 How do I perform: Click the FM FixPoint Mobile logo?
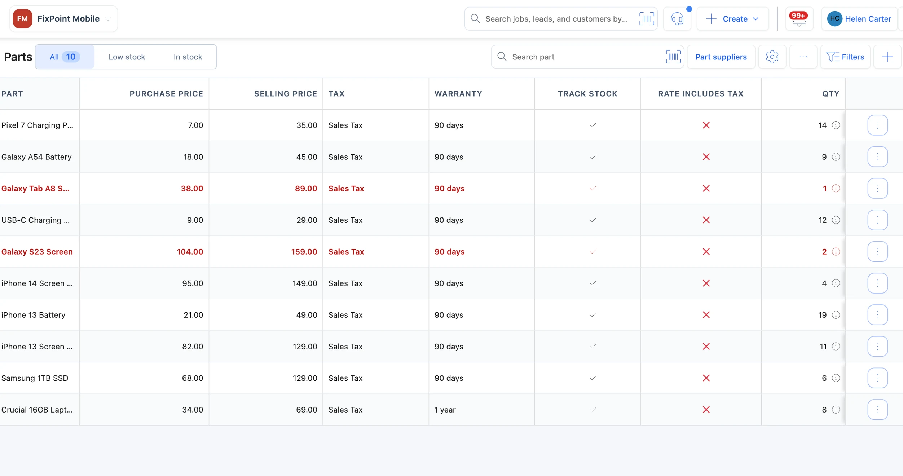click(x=22, y=19)
